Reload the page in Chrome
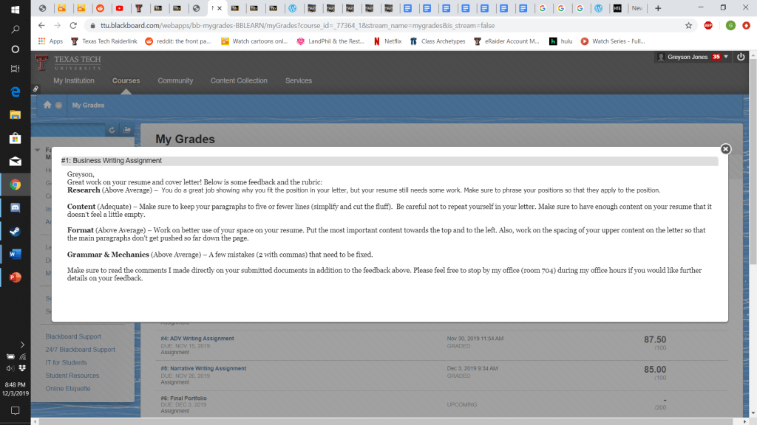Image resolution: width=757 pixels, height=425 pixels. pyautogui.click(x=72, y=25)
